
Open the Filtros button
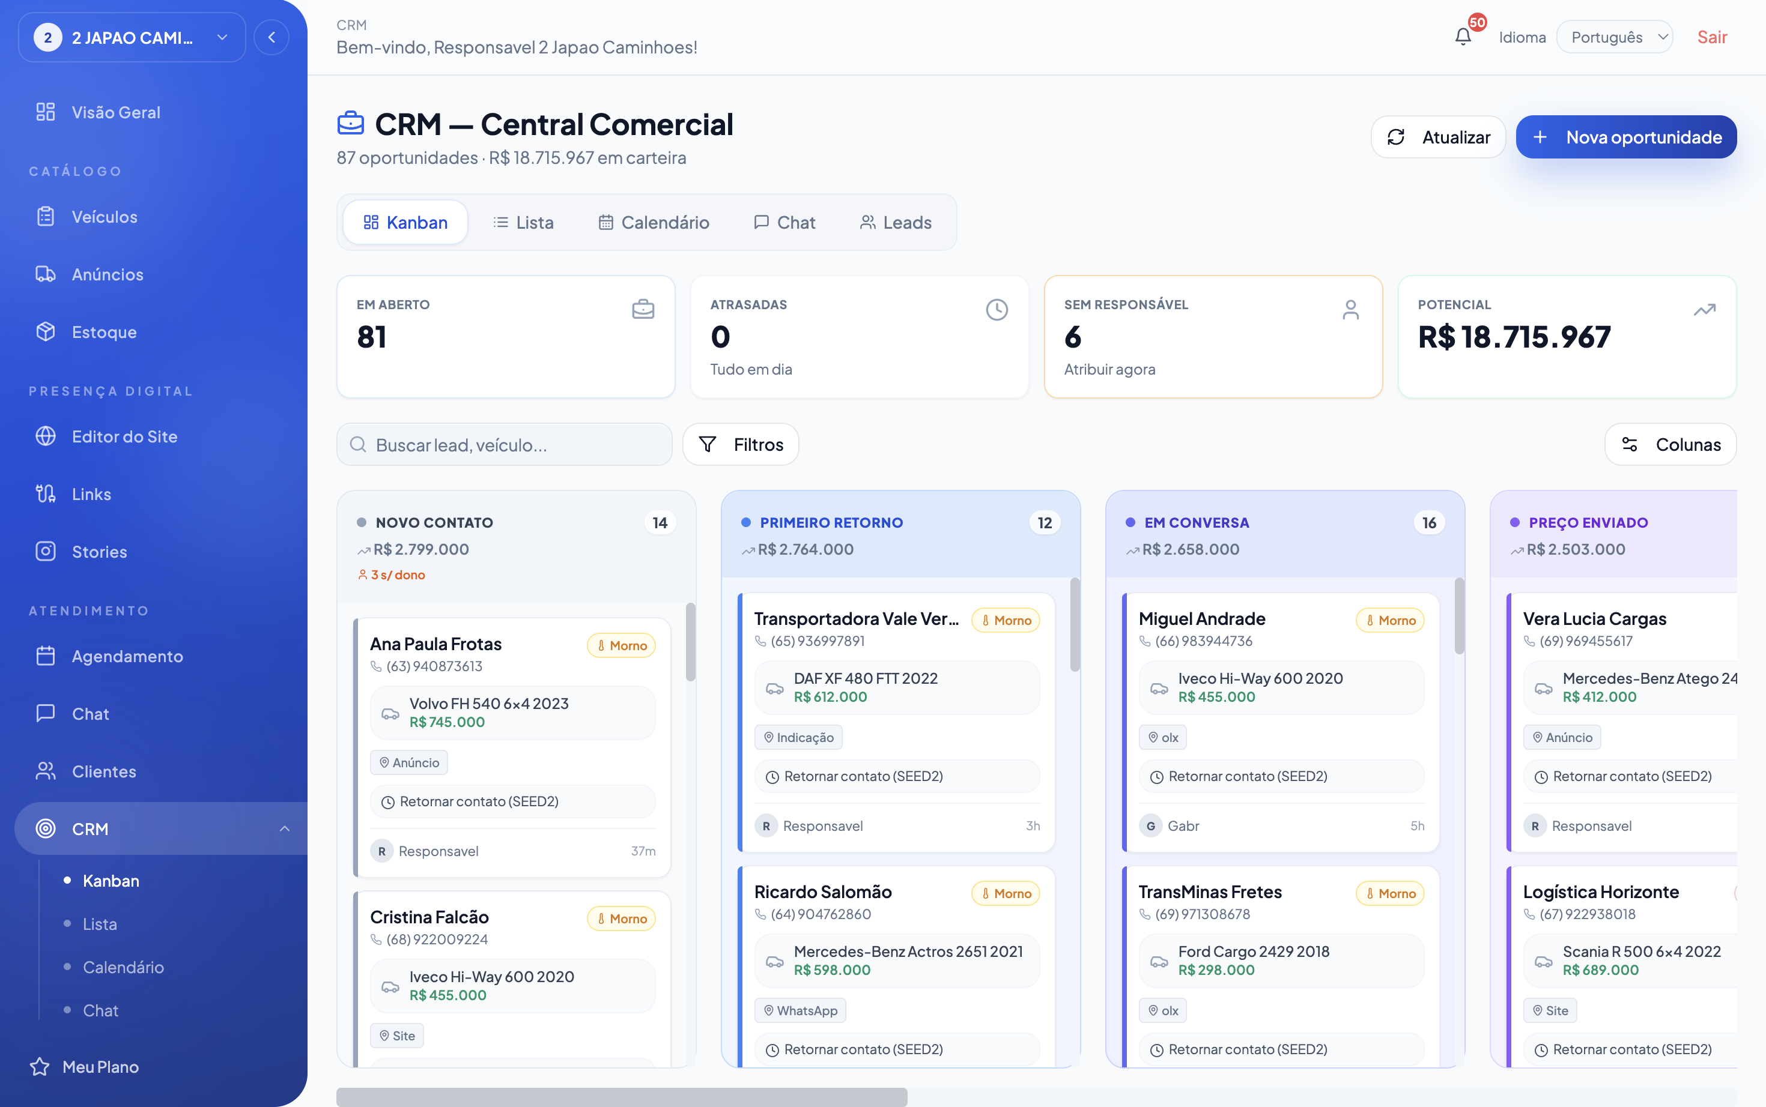741,444
